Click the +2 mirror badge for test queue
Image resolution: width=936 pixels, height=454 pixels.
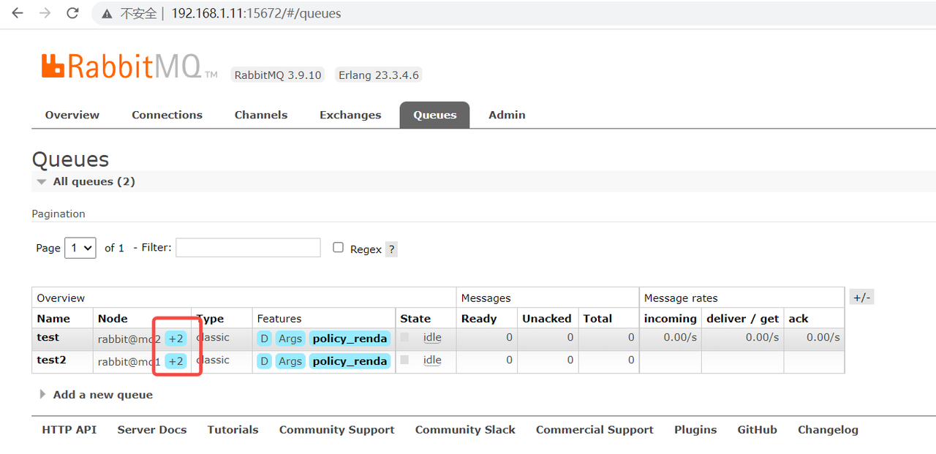point(175,338)
